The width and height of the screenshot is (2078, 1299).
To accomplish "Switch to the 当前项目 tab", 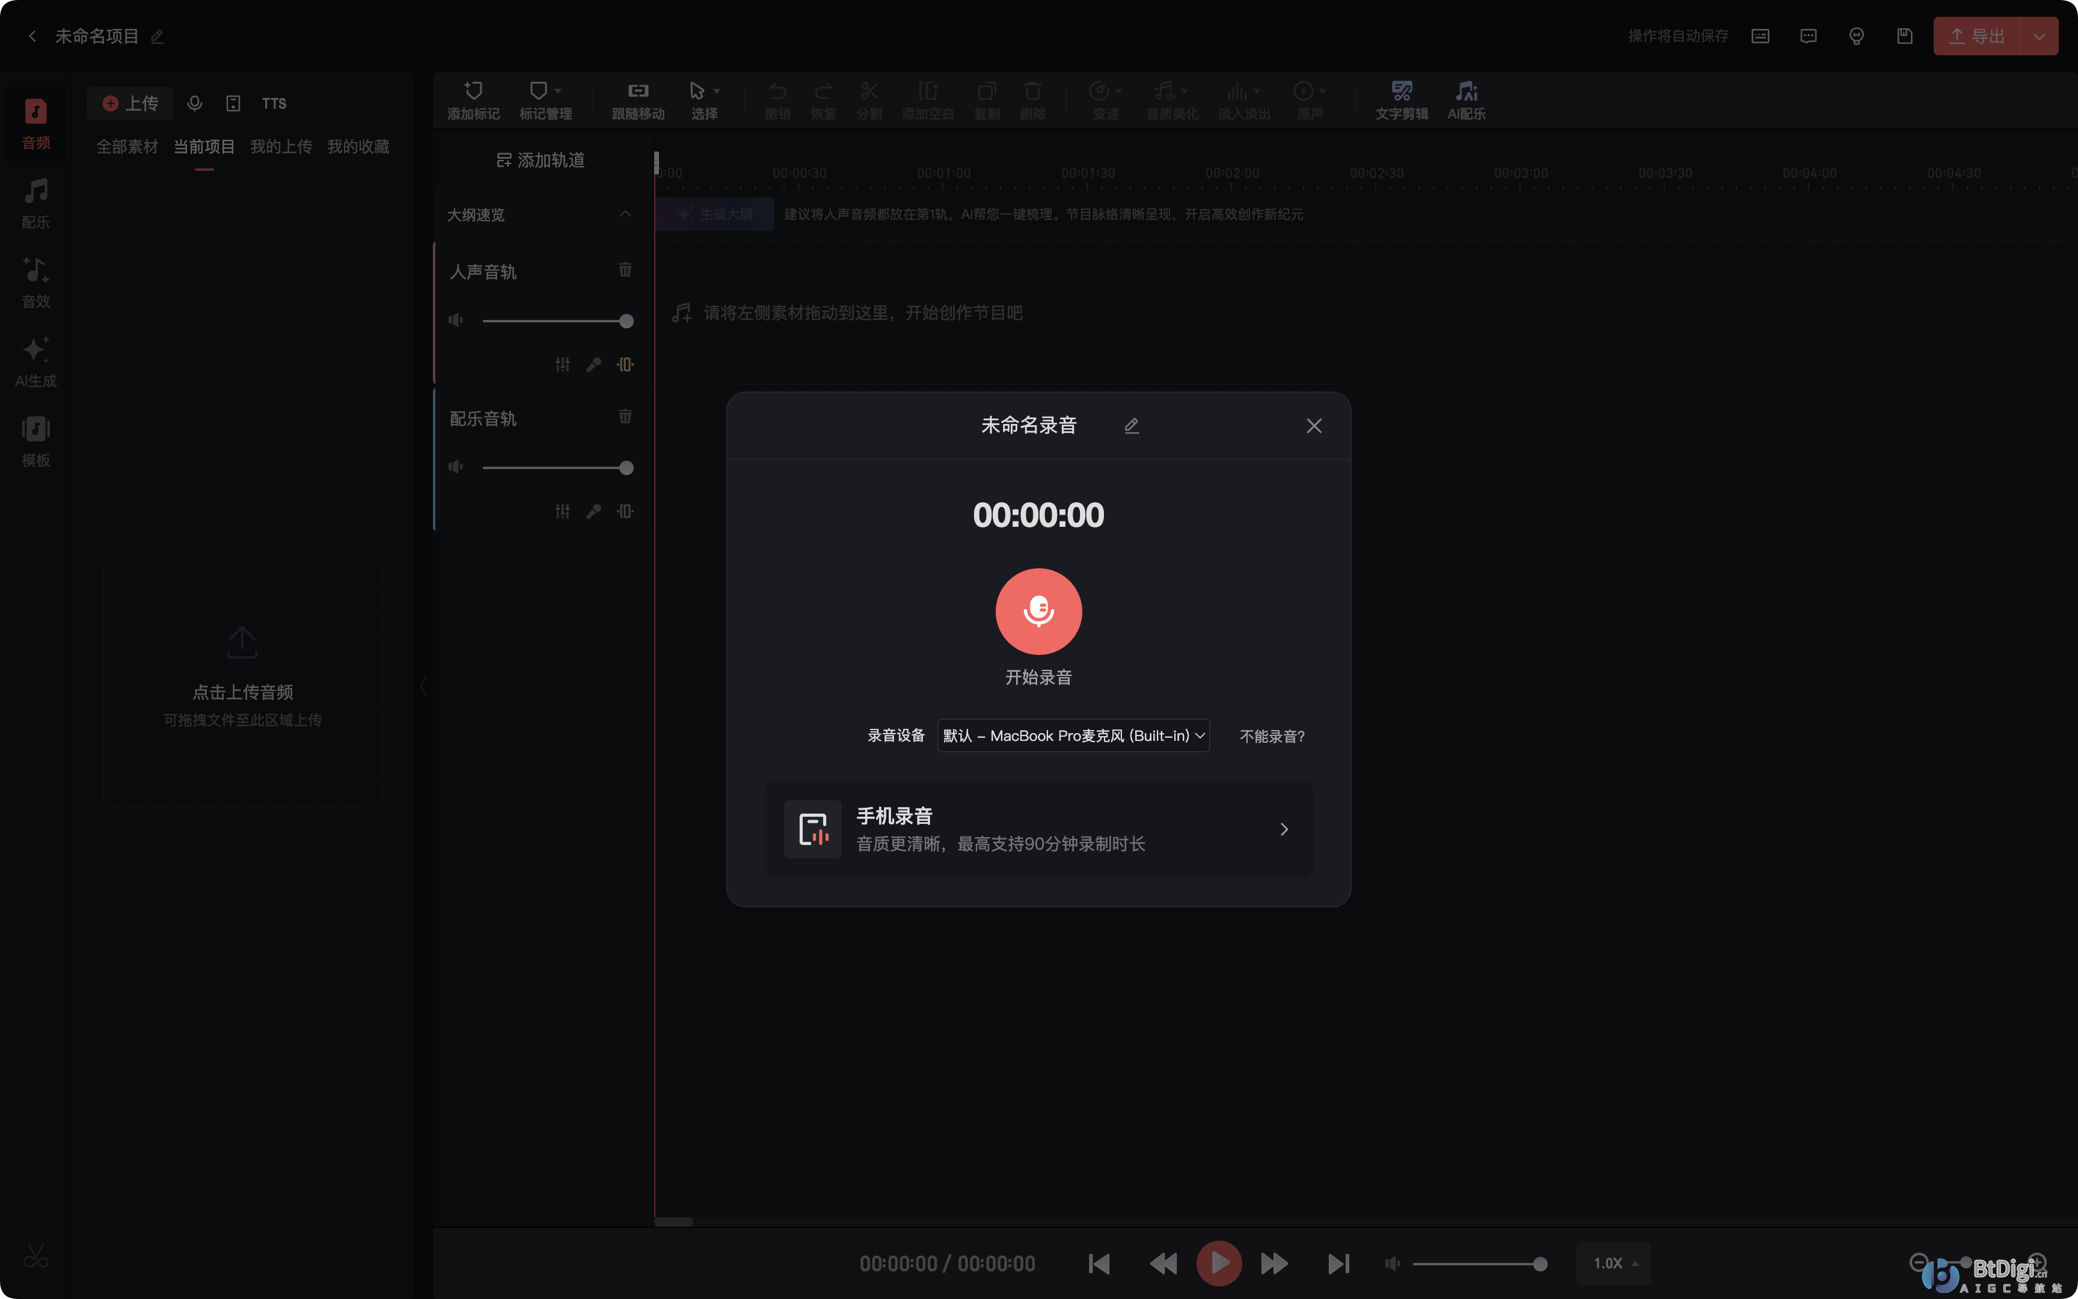I will point(203,147).
